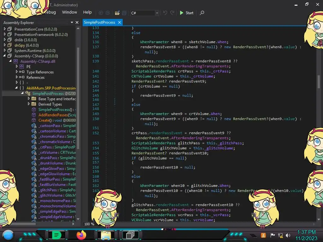This screenshot has height=242, width=323.
Task: Open Firefox from the taskbar
Action: click(81, 235)
